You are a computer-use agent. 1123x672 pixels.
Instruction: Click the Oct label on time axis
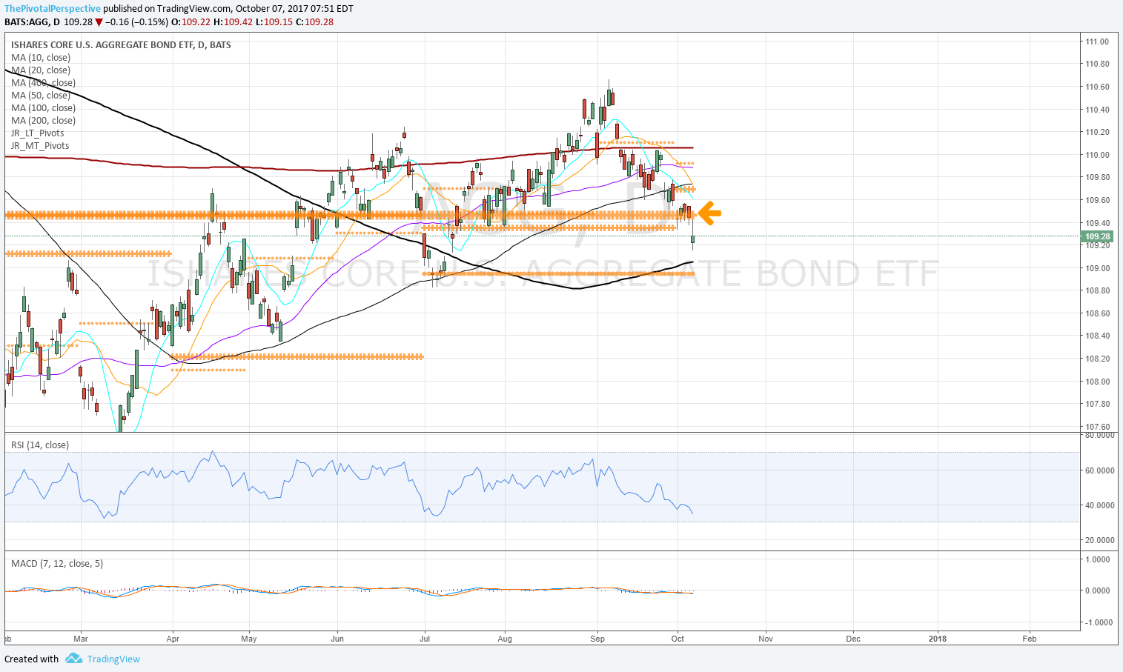(677, 638)
